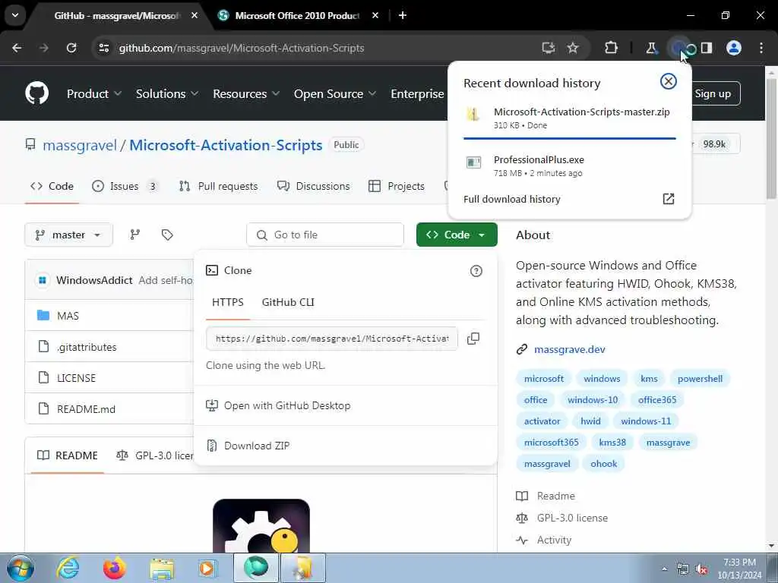778x583 pixels.
Task: Select the HTTPS clone tab
Action: (228, 302)
